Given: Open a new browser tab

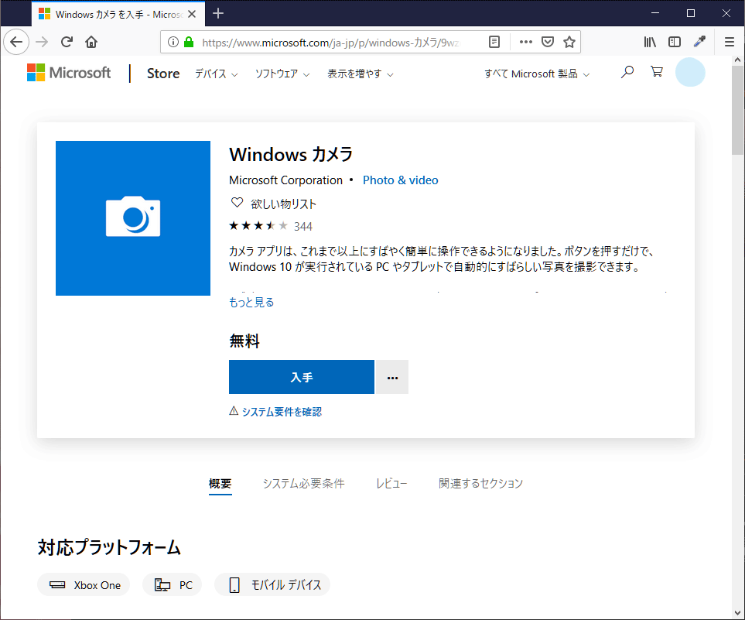Looking at the screenshot, I should click(218, 13).
